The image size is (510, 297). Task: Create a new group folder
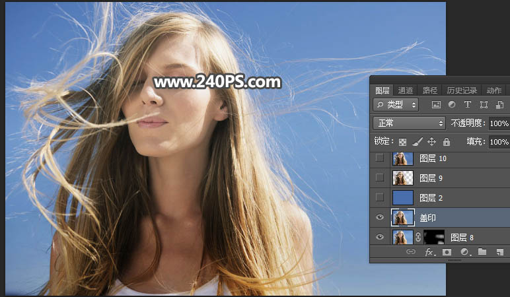tap(482, 252)
